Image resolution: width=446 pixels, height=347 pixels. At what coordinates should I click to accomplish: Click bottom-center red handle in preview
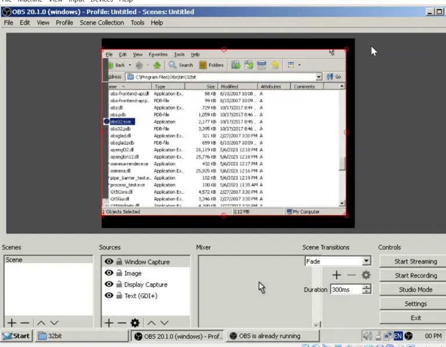224,215
